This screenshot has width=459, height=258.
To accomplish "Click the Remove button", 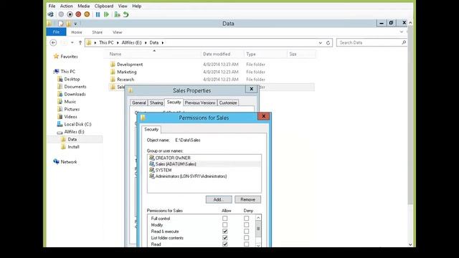I will point(247,199).
